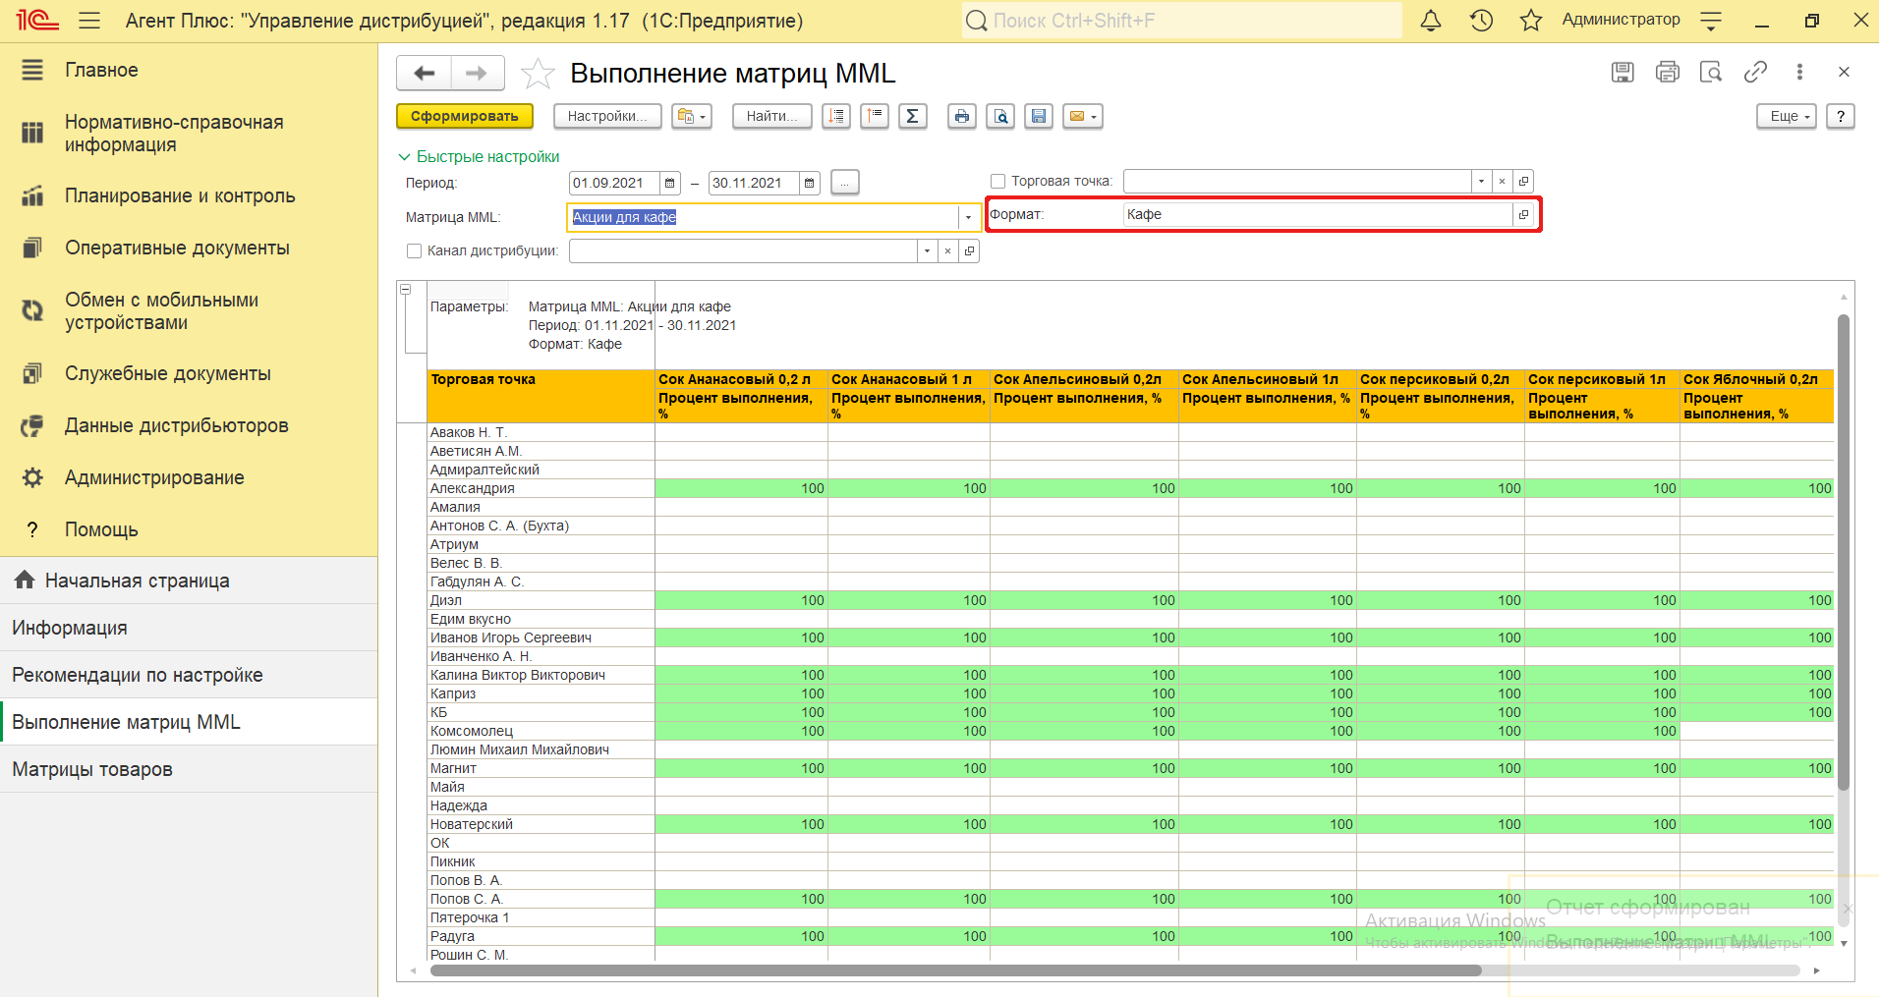Screen dimensions: 1879x997
Task: Click header save icon at top right
Action: pyautogui.click(x=1623, y=72)
